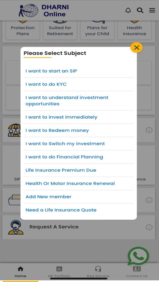Viewport: 159px width, 282px height.
Task: Pick I want to Switch my investment
Action: tap(79, 144)
